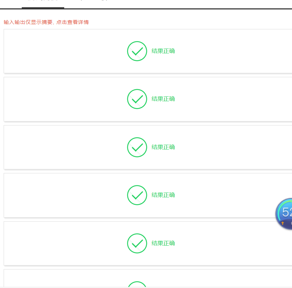Image resolution: width=292 pixels, height=288 pixels.
Task: Click the fourth test case's green checkmark icon
Action: [x=137, y=195]
